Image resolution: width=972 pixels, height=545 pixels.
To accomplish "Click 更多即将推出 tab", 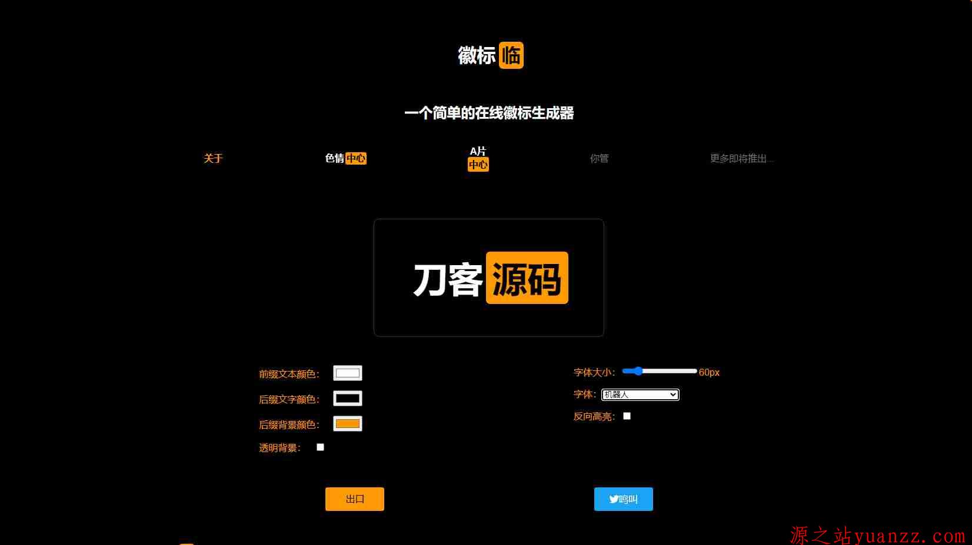I will click(741, 158).
